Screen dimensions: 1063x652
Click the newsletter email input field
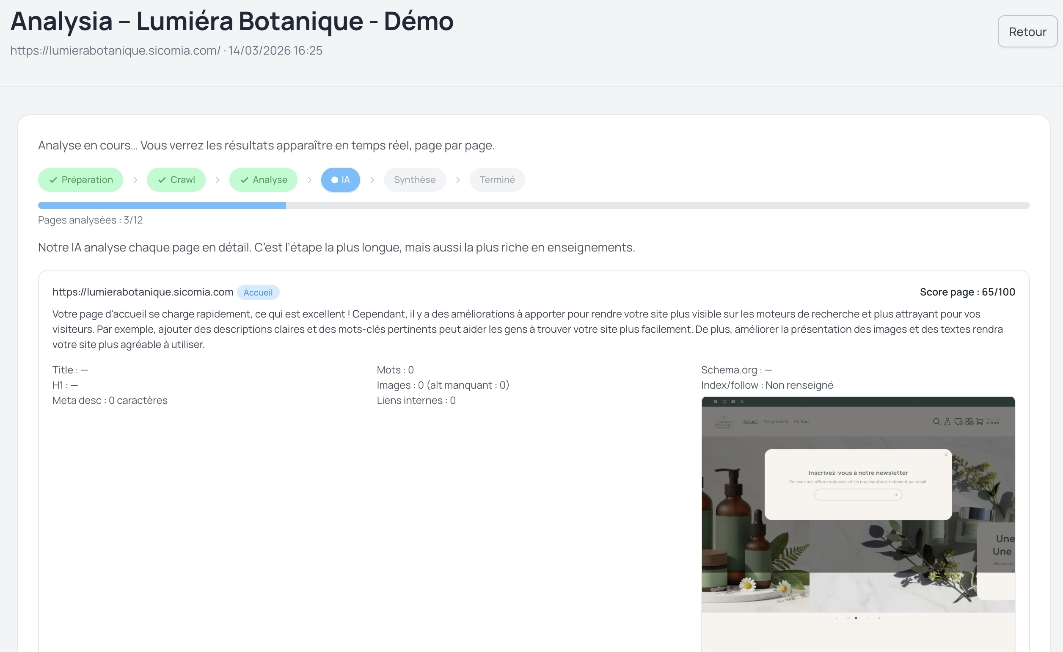pyautogui.click(x=852, y=495)
